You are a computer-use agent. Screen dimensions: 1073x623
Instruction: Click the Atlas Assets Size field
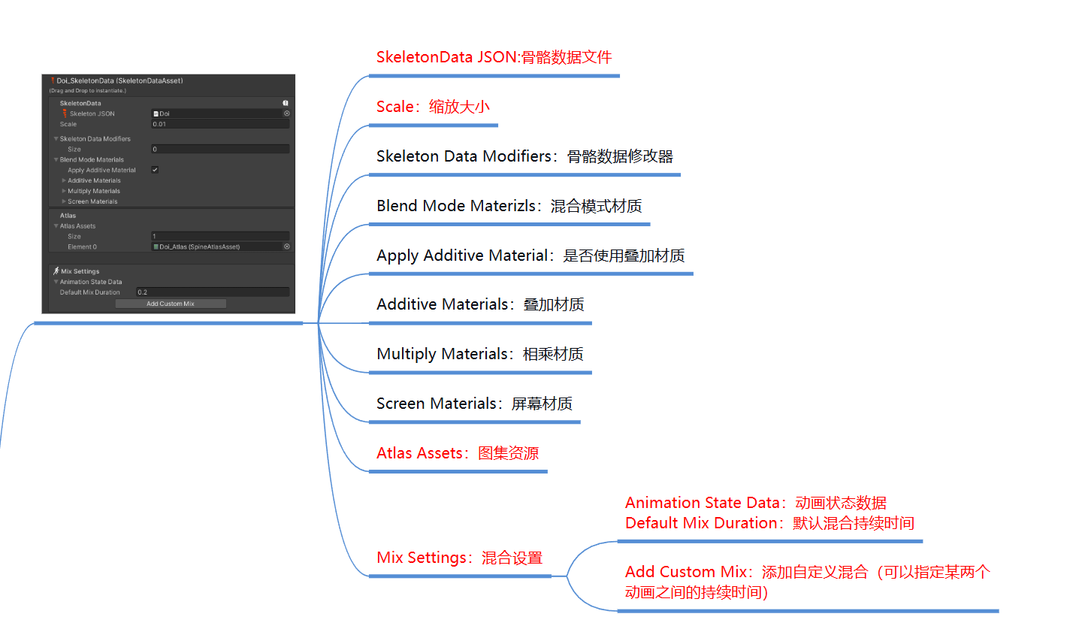[x=220, y=236]
